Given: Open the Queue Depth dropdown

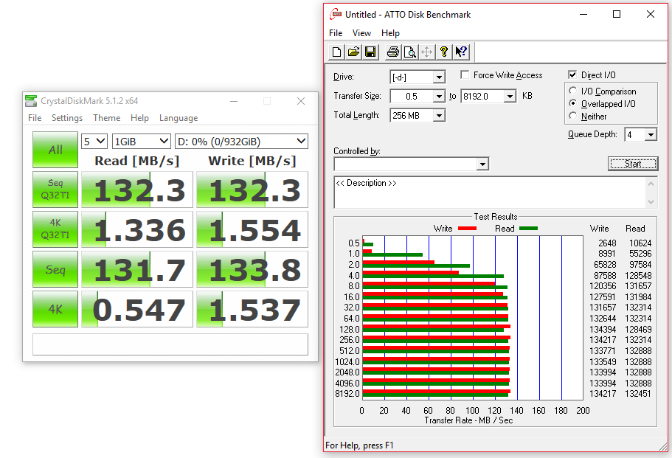Looking at the screenshot, I should pos(651,135).
